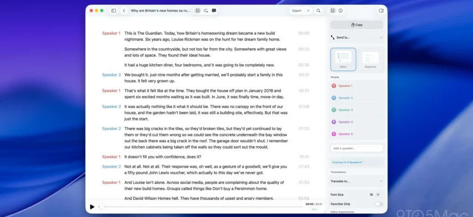
Task: Click the audio playback progress slider
Action: click(x=200, y=207)
